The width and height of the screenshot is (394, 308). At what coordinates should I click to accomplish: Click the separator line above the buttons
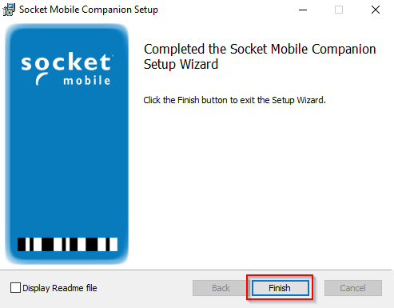[197, 270]
